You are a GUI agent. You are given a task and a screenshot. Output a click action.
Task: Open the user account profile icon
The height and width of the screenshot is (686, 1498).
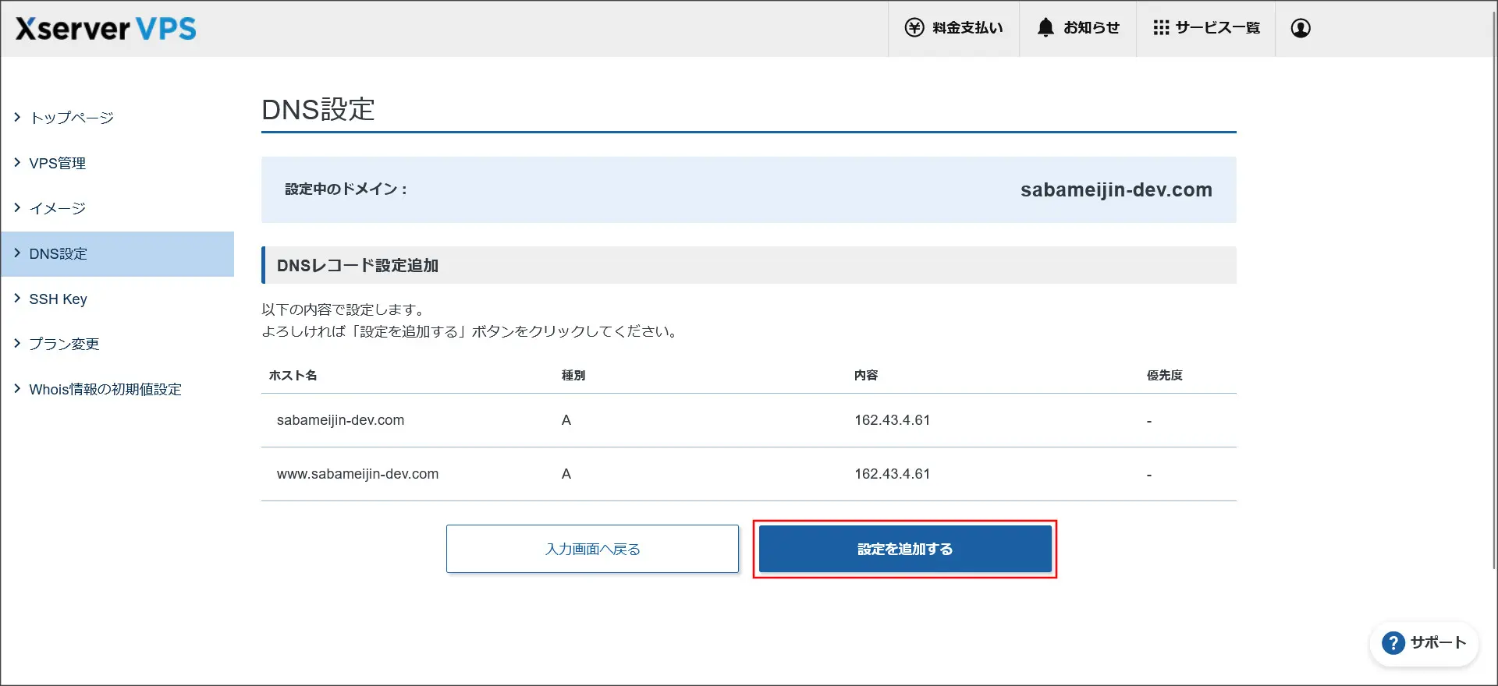click(1301, 28)
